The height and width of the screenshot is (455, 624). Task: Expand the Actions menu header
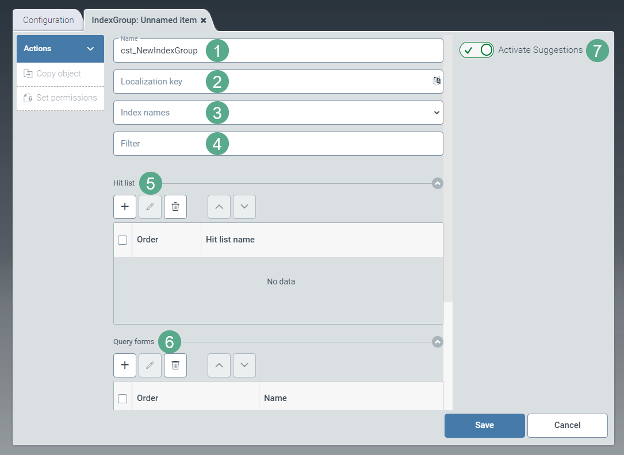[60, 49]
